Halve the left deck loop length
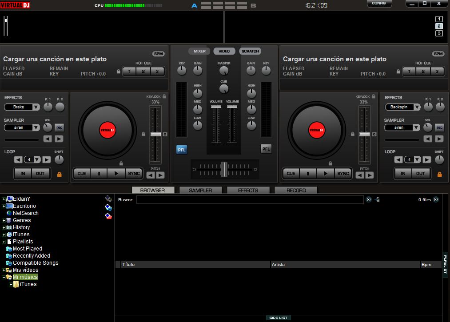This screenshot has width=450, height=322. tap(18, 159)
